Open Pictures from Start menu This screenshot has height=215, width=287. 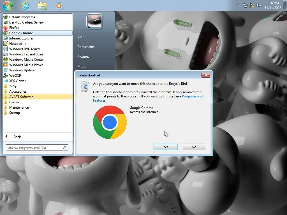pos(83,57)
